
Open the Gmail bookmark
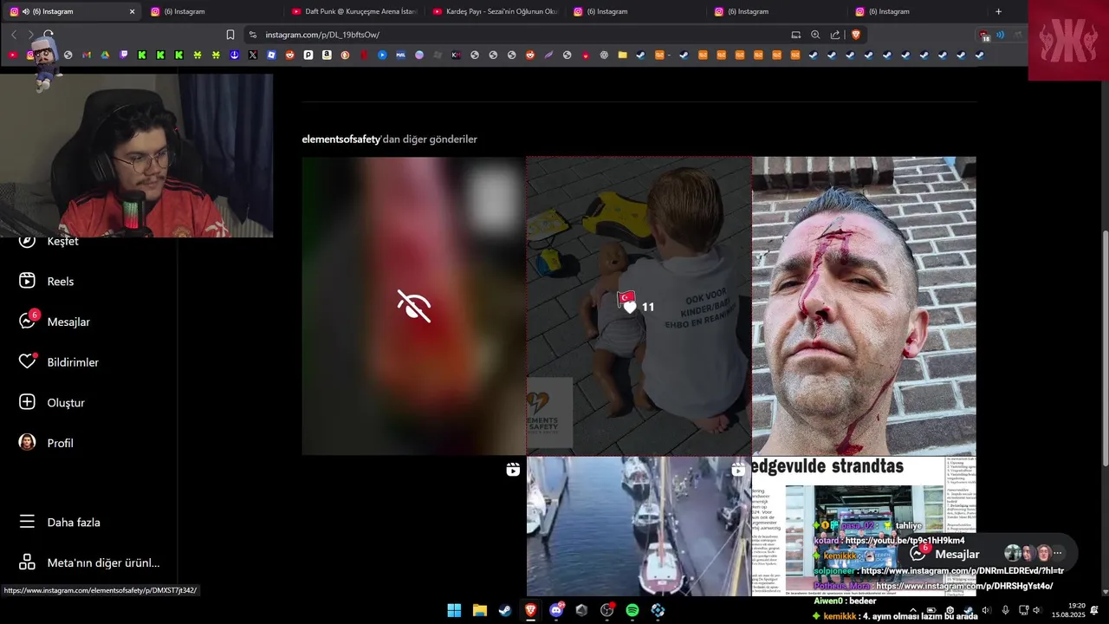coord(87,55)
